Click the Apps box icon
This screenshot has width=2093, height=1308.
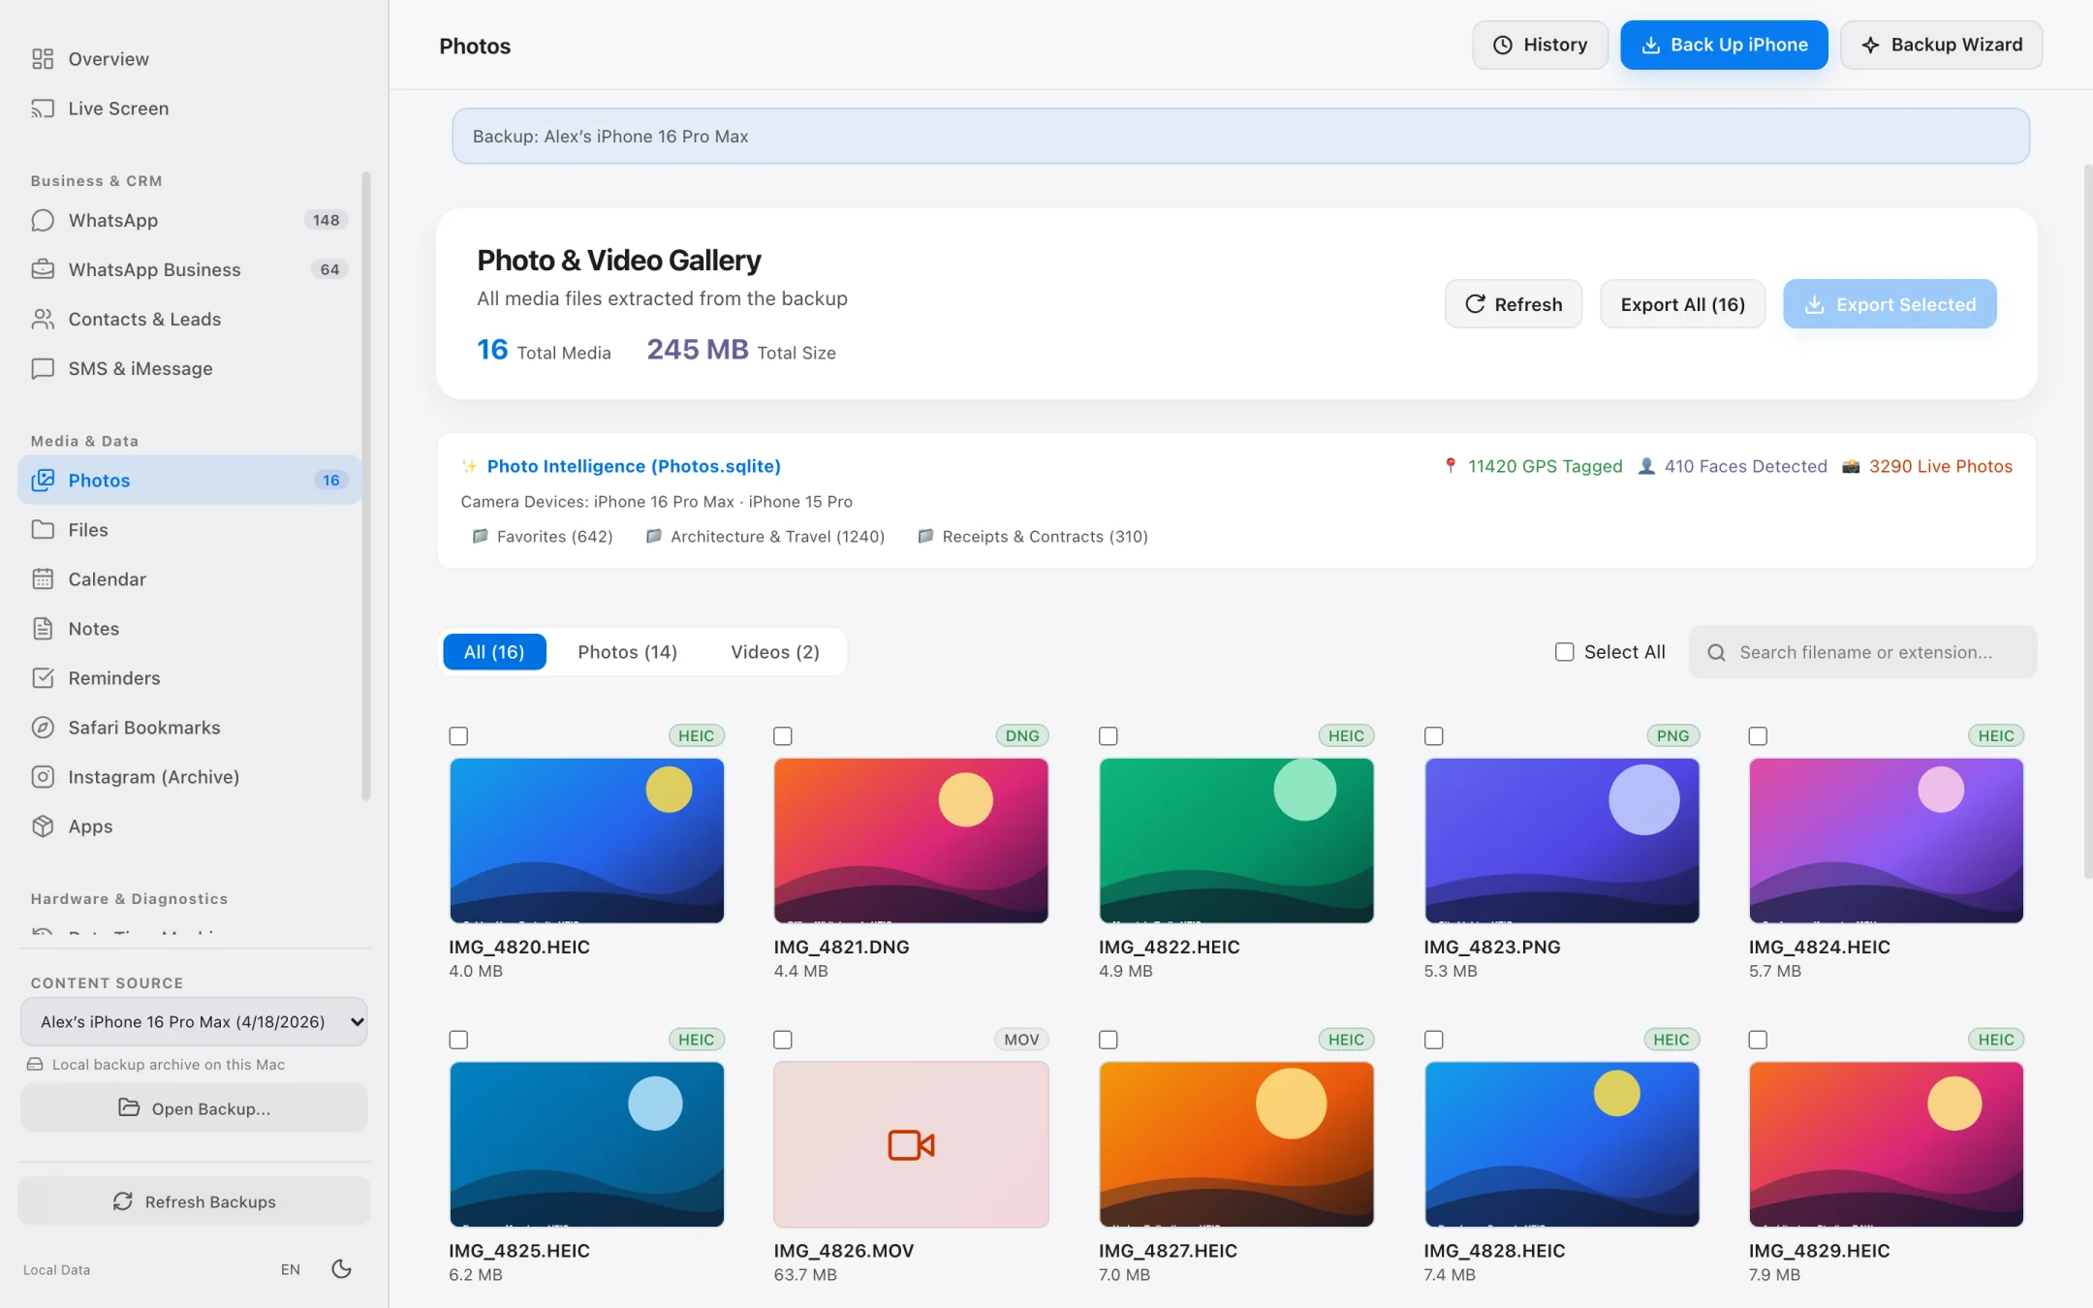point(43,825)
